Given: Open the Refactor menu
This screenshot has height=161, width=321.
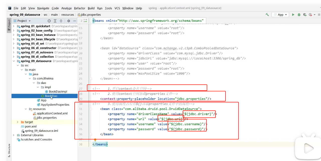Looking at the screenshot, I should (x=80, y=8).
